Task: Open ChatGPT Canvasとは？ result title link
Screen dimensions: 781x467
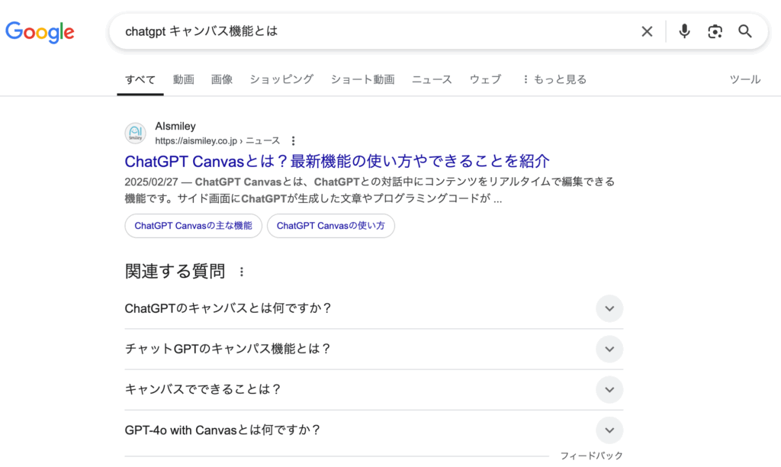Action: [336, 161]
